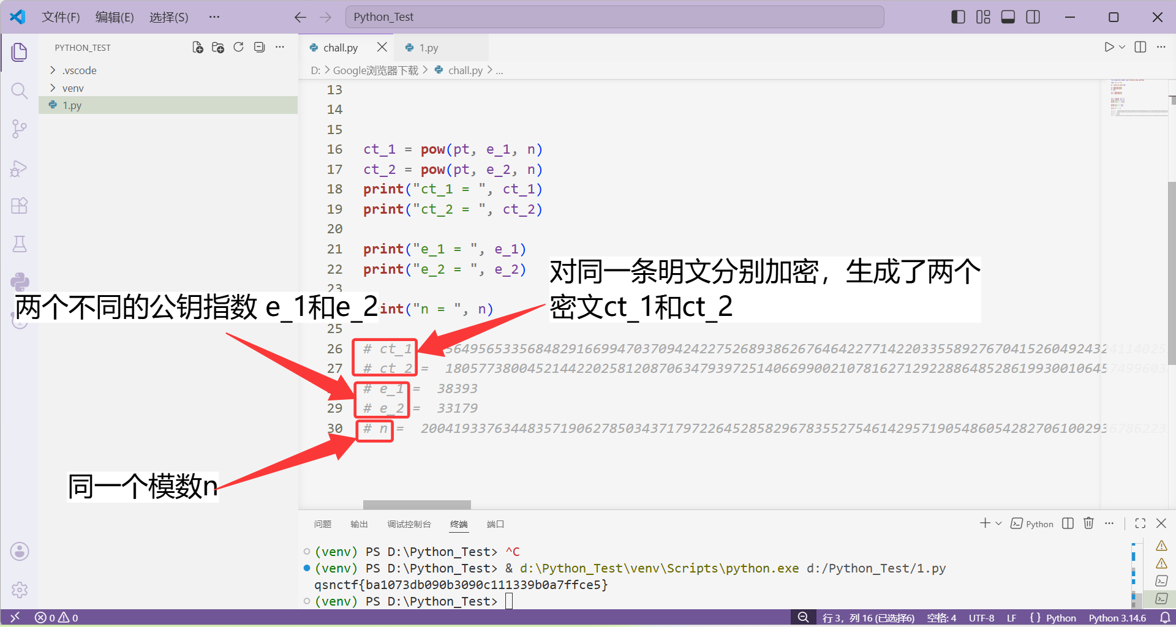1176x627 pixels.
Task: Click the editor vertical scrollbar
Action: pyautogui.click(x=1172, y=272)
